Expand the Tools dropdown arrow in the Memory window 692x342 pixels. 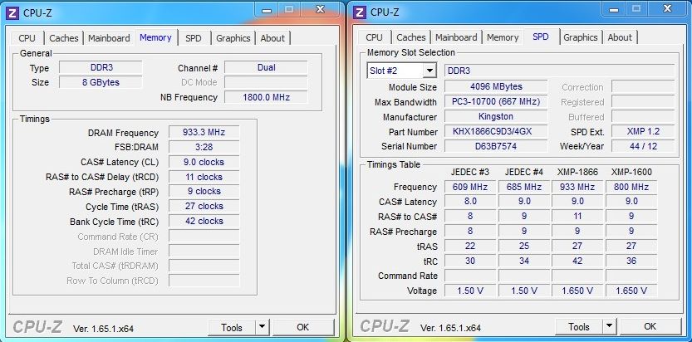click(x=263, y=327)
